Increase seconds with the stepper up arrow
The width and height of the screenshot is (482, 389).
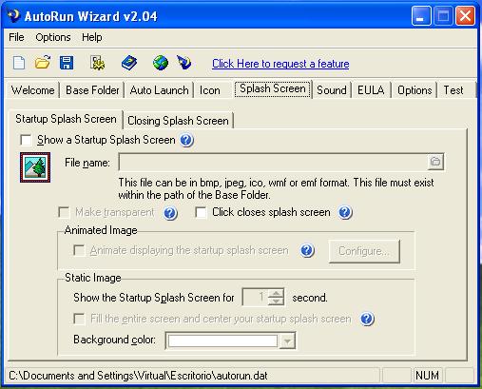[276, 293]
